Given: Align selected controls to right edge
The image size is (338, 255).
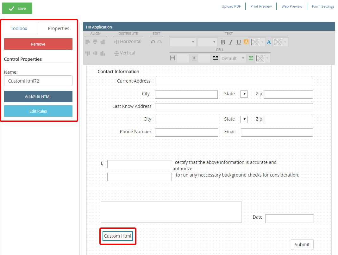Looking at the screenshot, I should coord(103,42).
